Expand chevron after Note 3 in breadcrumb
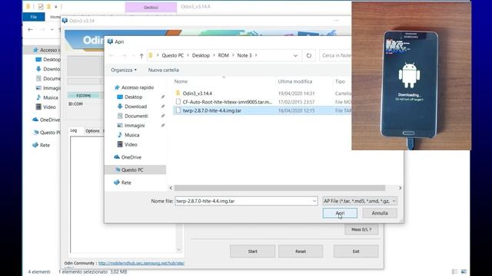Viewport: 492px width, 276px height. (x=256, y=55)
